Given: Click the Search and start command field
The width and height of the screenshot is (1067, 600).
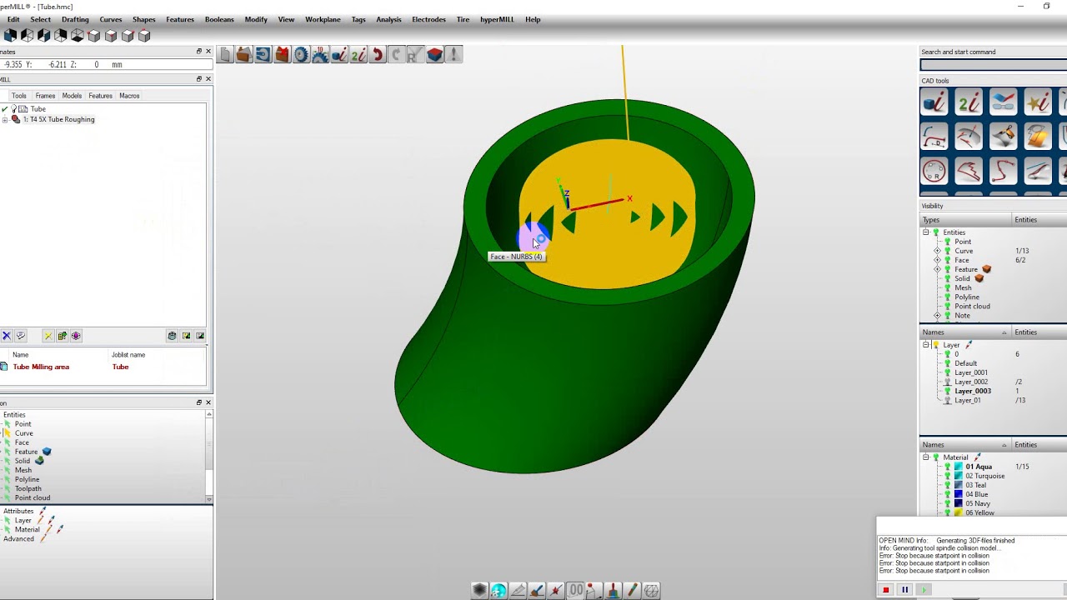Looking at the screenshot, I should click(x=994, y=65).
